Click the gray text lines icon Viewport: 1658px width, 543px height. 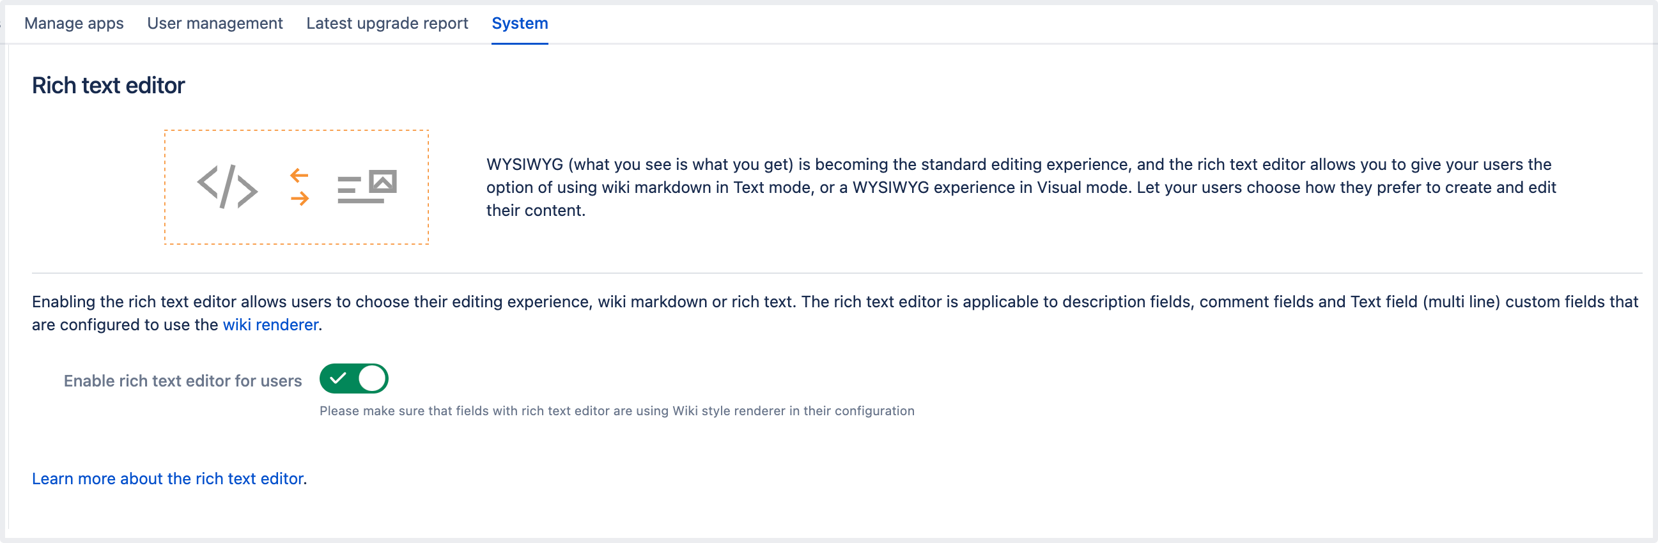point(350,191)
